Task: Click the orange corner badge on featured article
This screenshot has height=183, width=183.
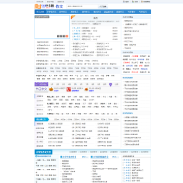Action: 73,17
